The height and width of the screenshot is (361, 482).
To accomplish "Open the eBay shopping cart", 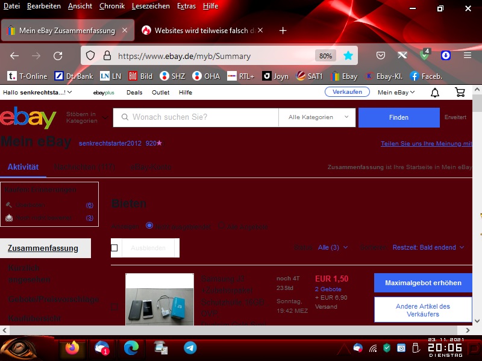I will coord(460,92).
